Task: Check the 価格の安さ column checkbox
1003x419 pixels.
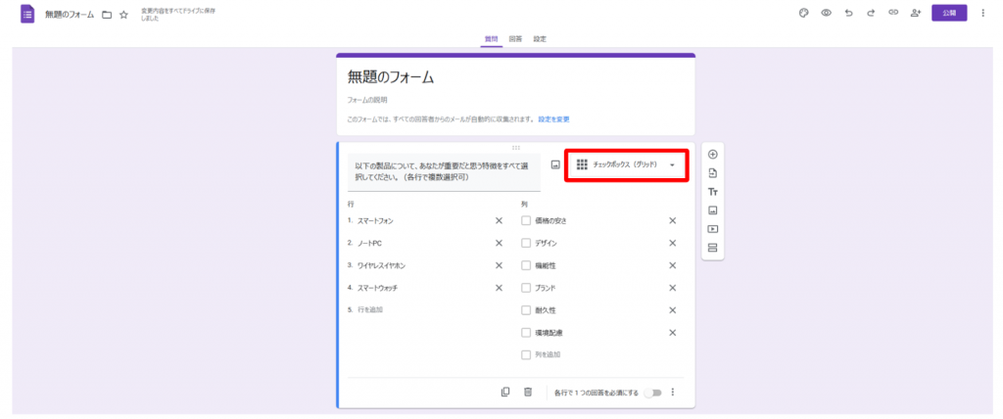Action: (x=526, y=220)
